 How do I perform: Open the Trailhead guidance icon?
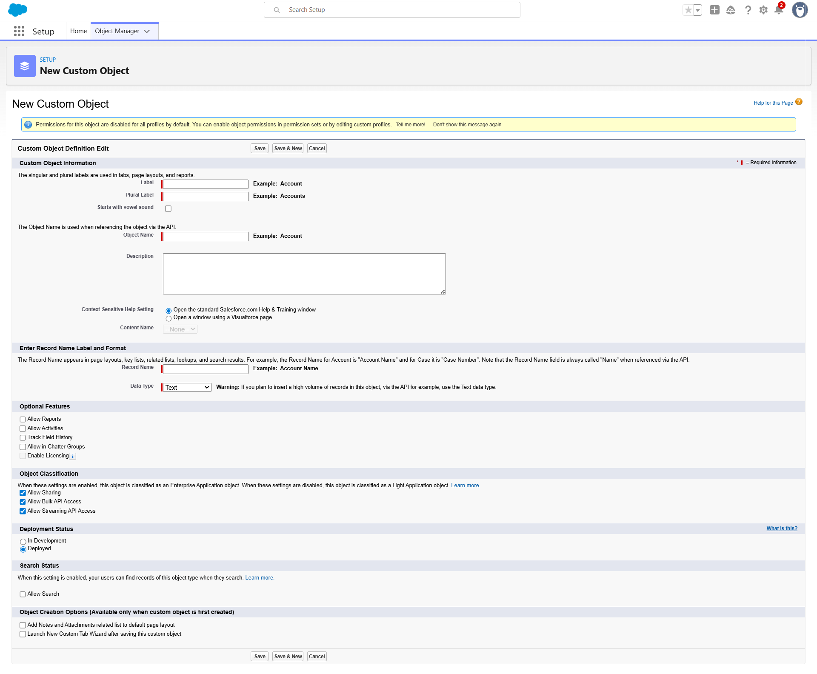click(731, 10)
